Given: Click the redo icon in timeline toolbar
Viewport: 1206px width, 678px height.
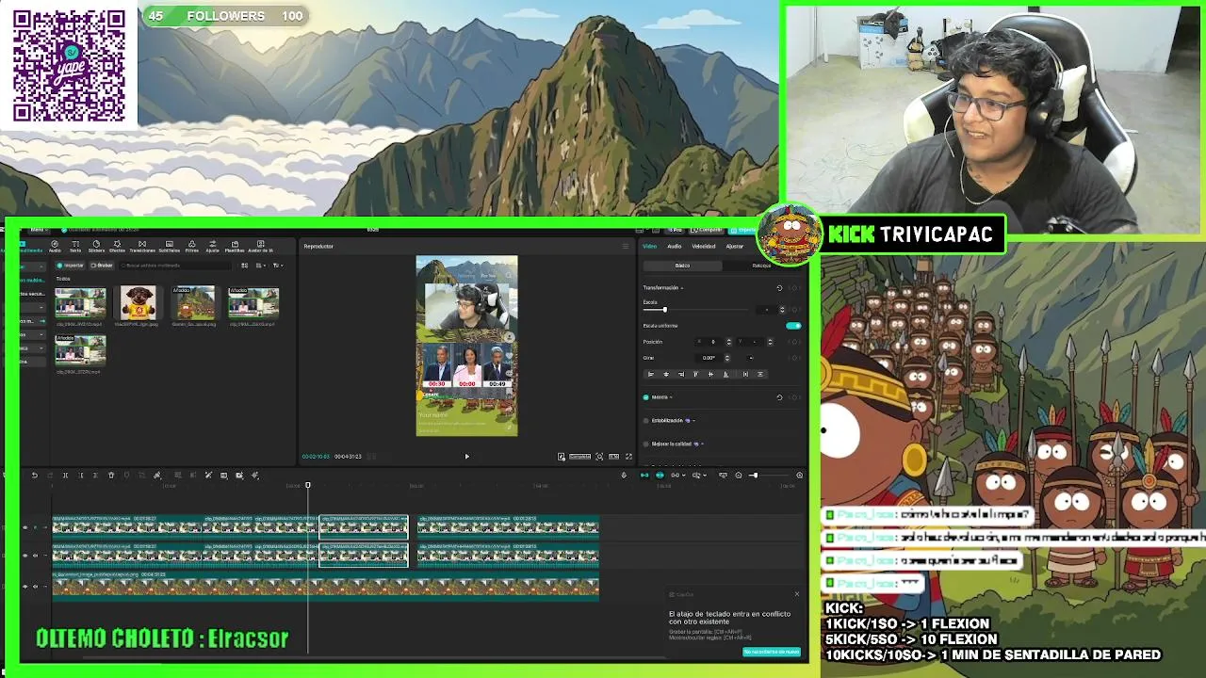Looking at the screenshot, I should pos(50,476).
